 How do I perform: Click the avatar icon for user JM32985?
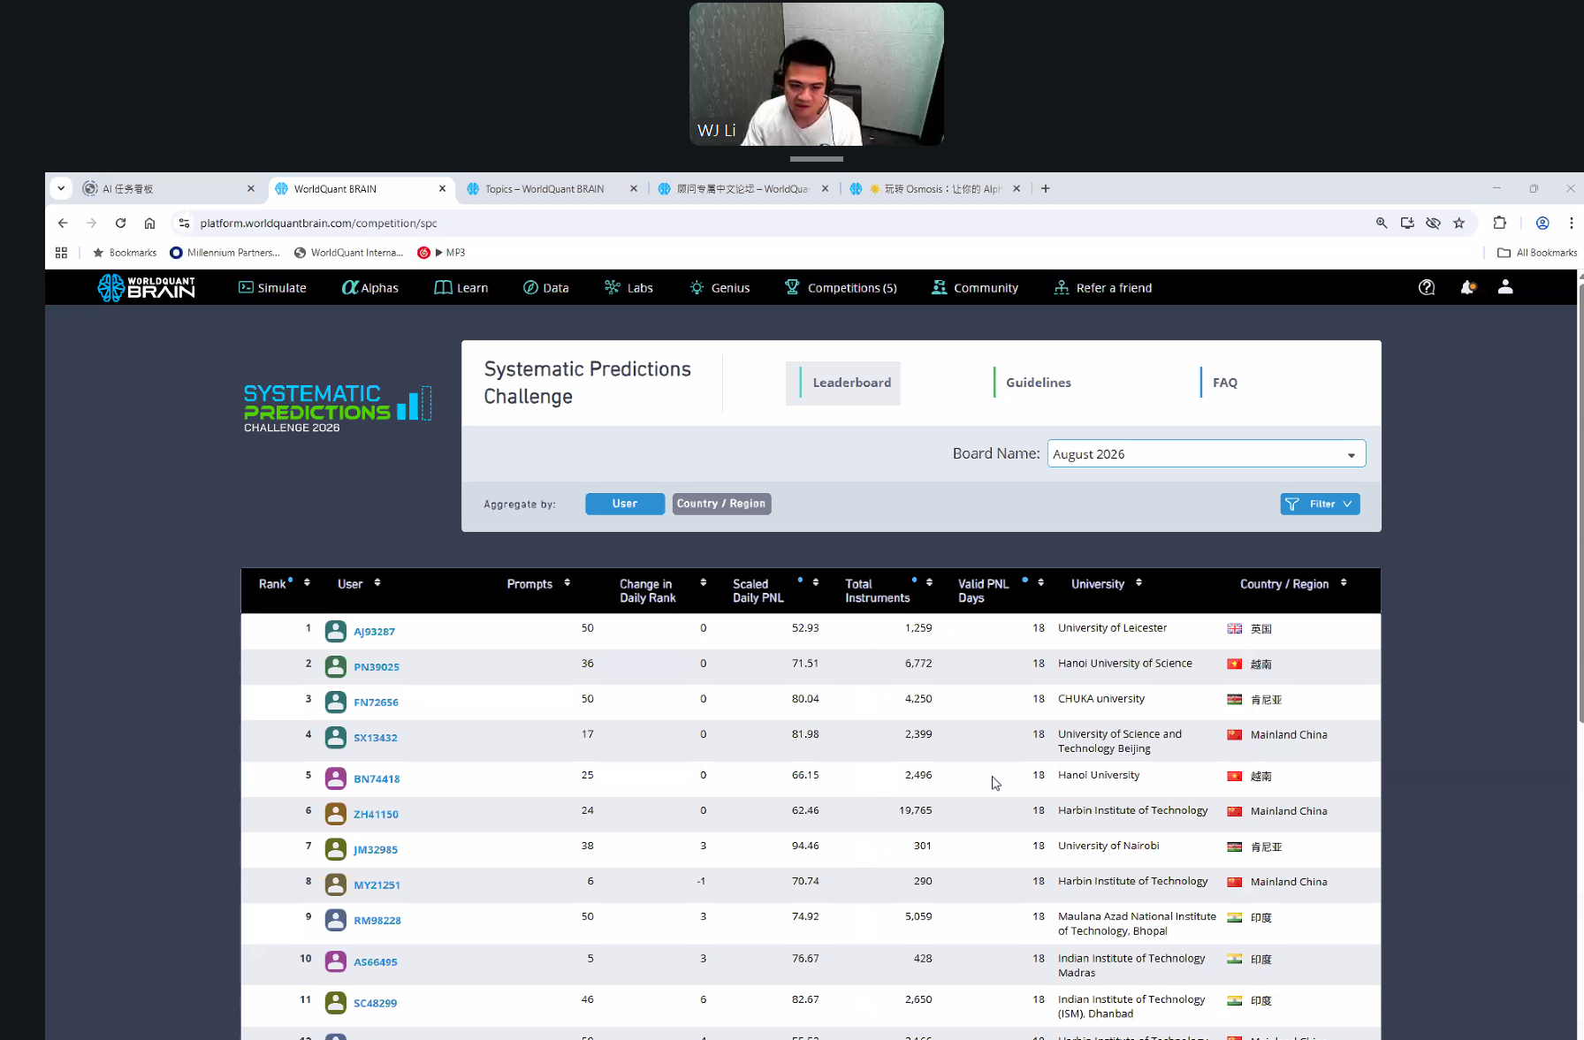336,849
